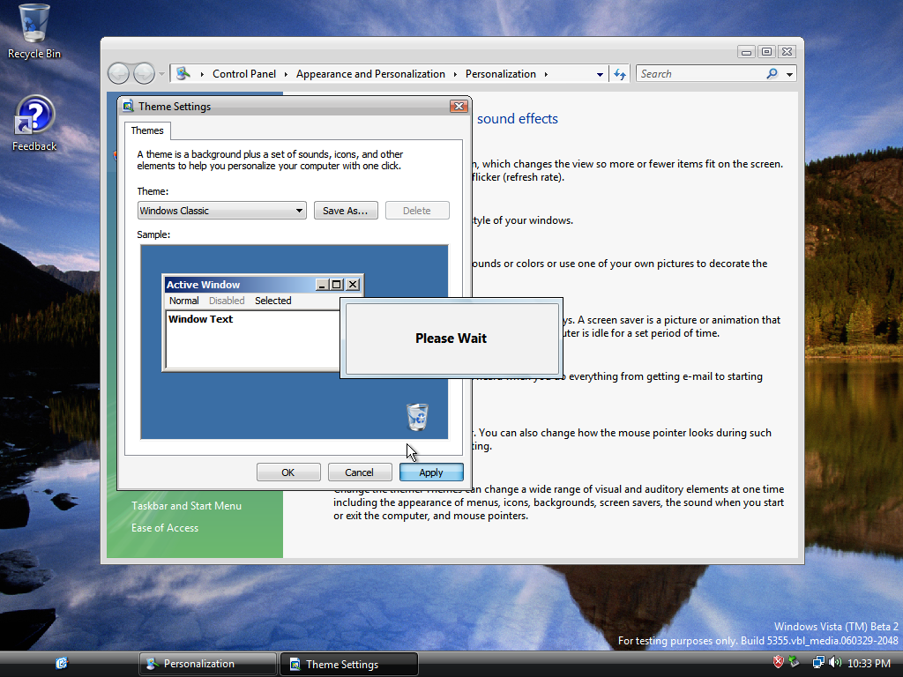This screenshot has width=903, height=677.
Task: Click inside the Search input field
Action: click(699, 74)
